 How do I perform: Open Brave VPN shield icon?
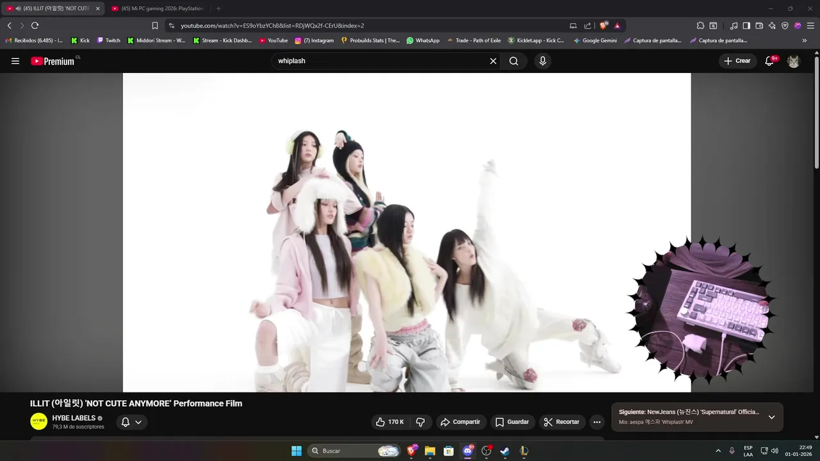coord(785,26)
